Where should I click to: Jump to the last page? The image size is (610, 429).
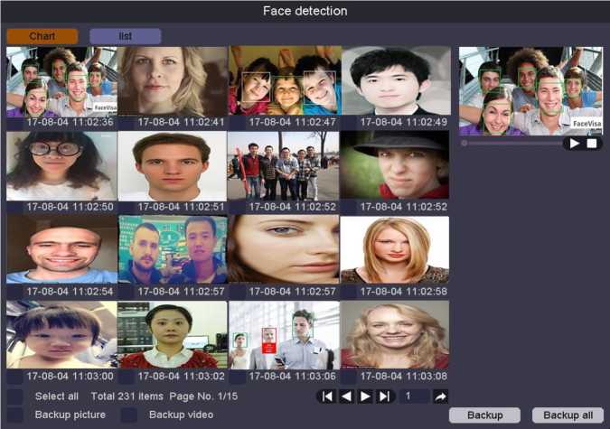tap(386, 396)
